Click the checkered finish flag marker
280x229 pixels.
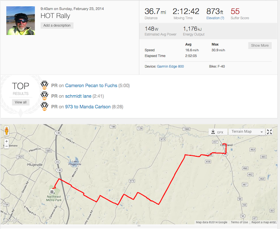[x=52, y=192]
